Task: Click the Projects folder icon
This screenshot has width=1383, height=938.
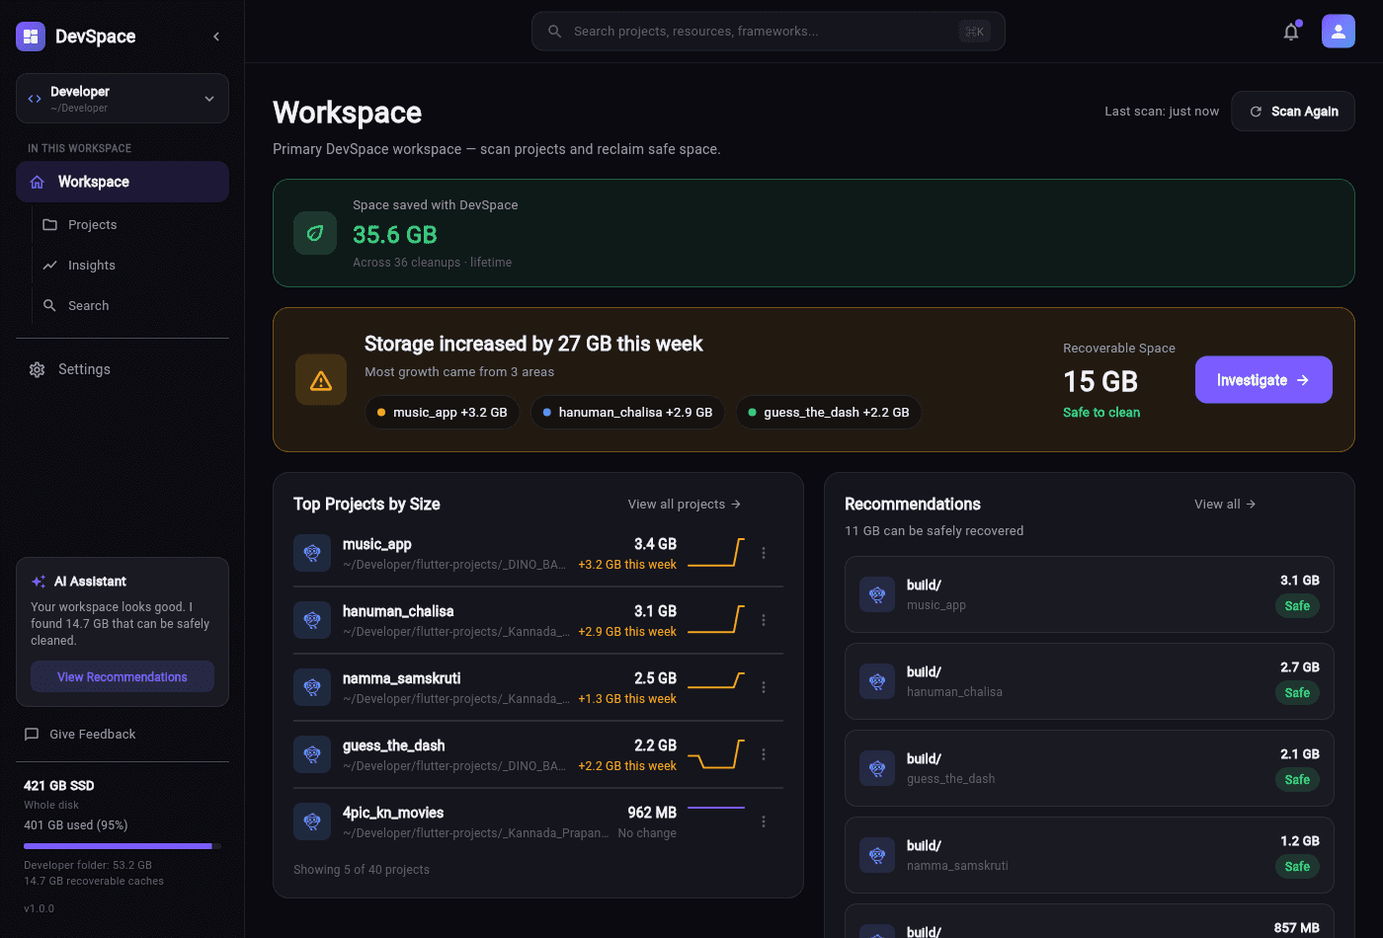Action: 49,225
